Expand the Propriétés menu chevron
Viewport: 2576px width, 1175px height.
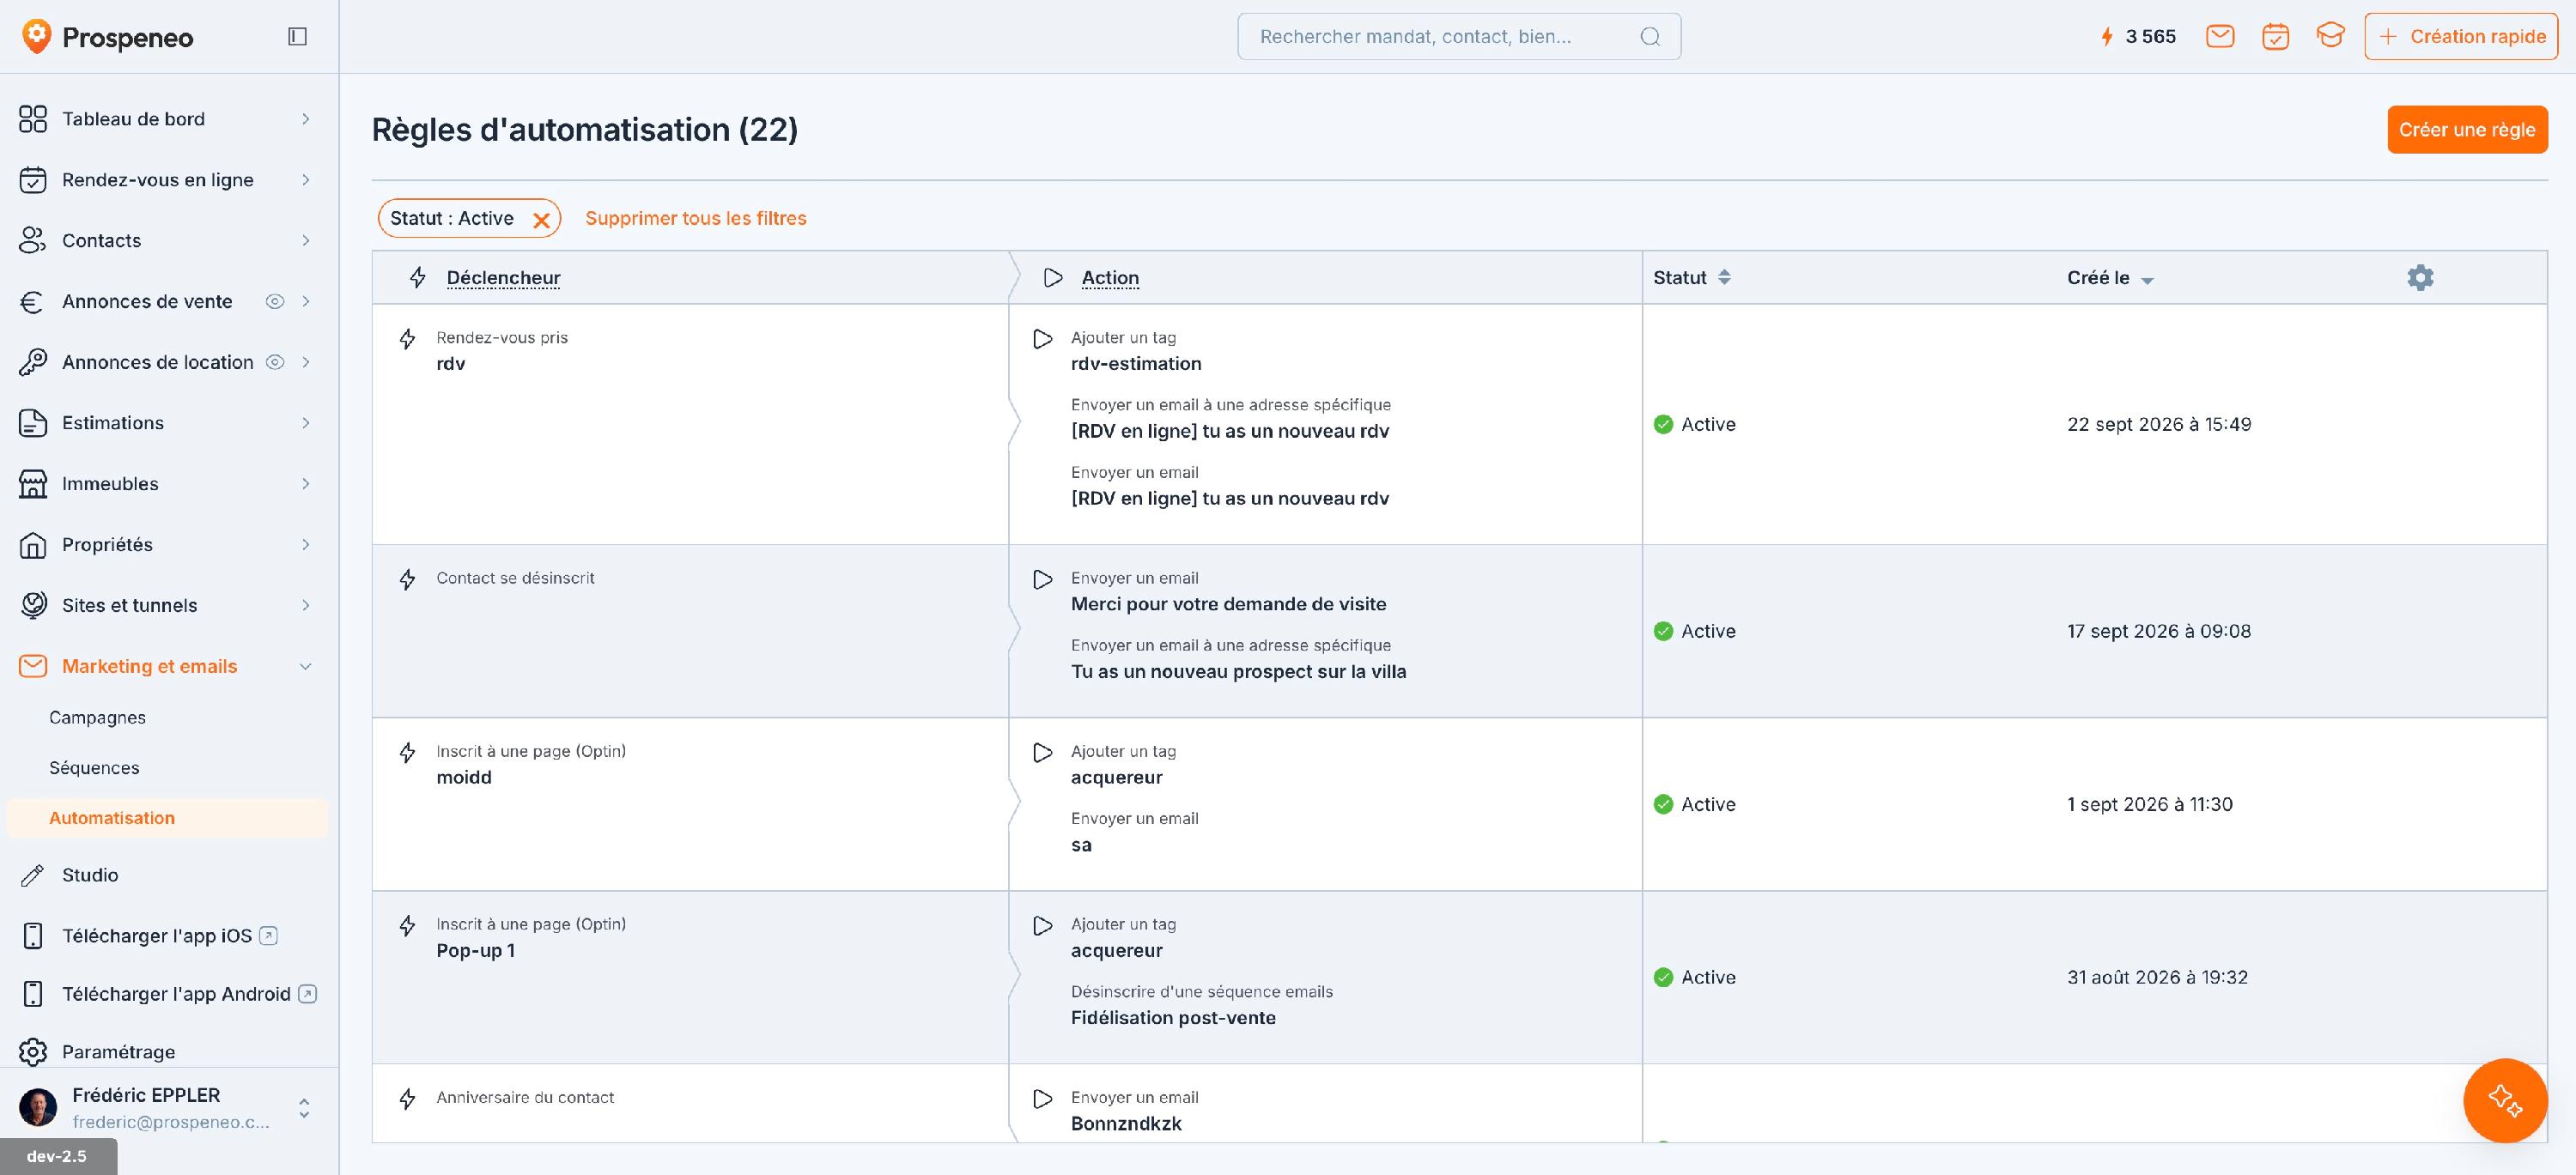[306, 544]
